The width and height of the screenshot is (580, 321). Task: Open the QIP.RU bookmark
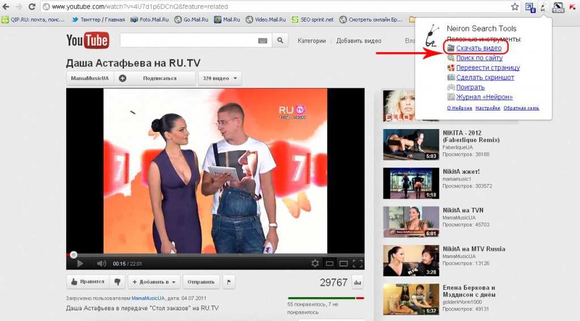33,20
